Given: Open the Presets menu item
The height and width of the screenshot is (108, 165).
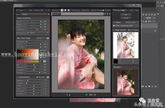Looking at the screenshot, I should coord(37,10).
